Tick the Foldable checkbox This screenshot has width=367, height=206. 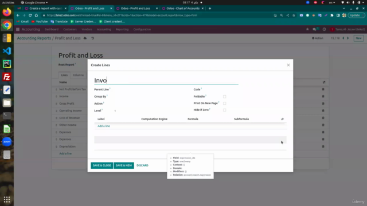[224, 97]
